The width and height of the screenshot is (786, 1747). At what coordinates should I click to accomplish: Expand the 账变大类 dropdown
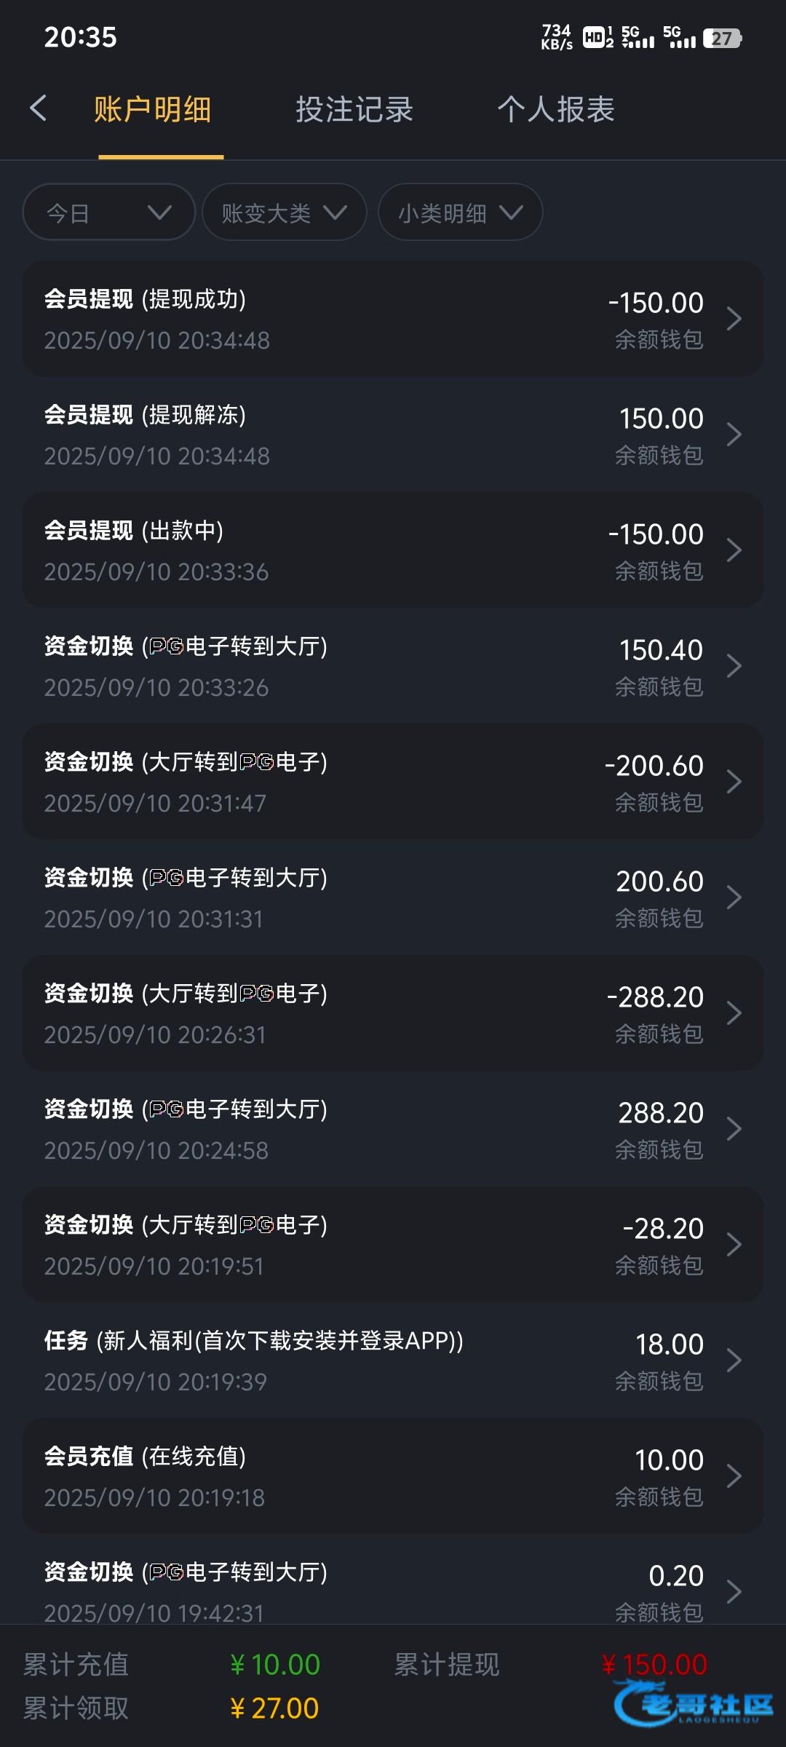[284, 213]
